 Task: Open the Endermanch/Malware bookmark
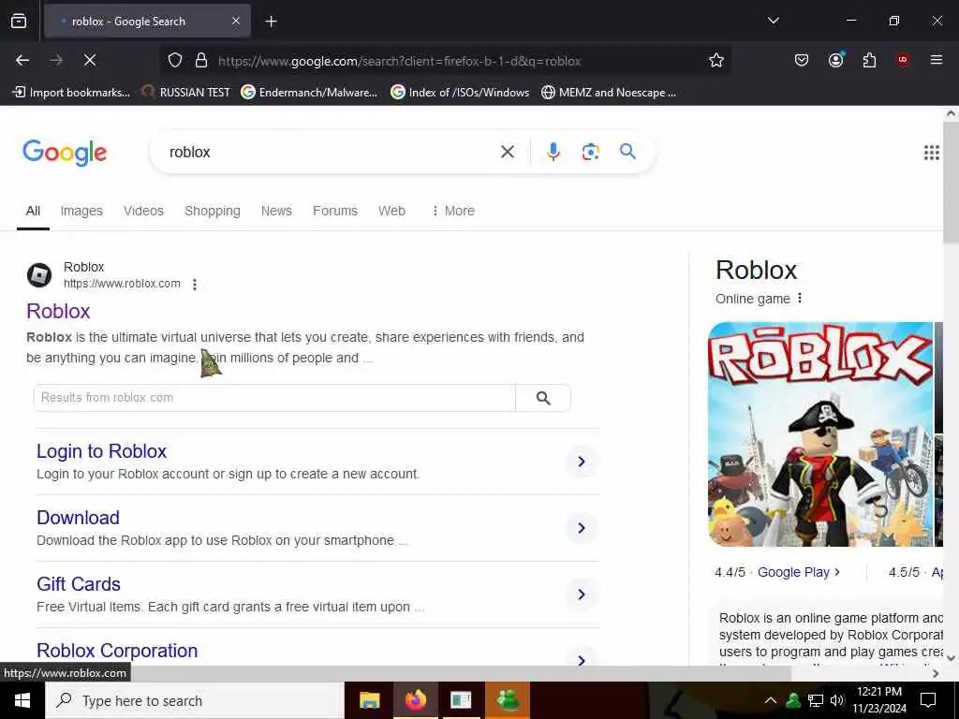309,93
